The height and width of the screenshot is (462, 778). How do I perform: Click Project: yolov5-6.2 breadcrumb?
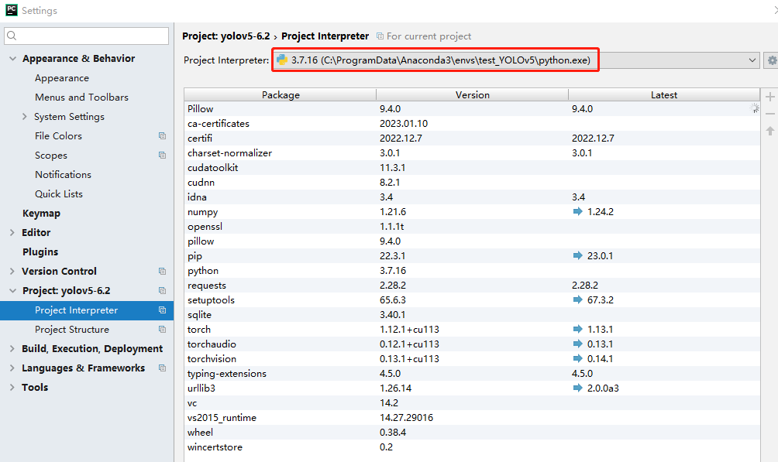[225, 36]
